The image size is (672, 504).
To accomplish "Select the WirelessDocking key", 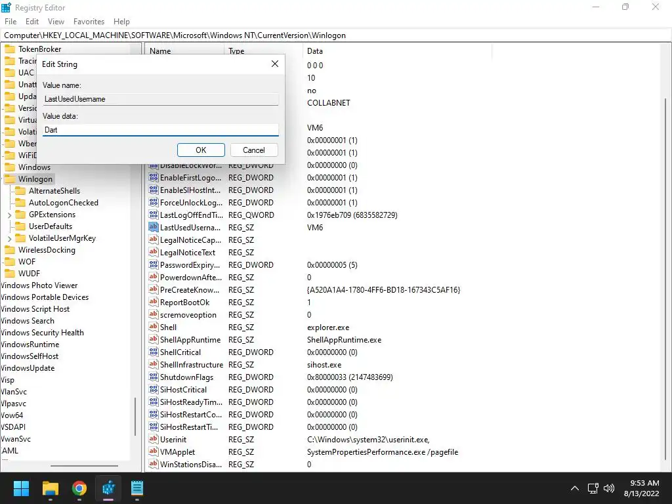I will (x=47, y=250).
